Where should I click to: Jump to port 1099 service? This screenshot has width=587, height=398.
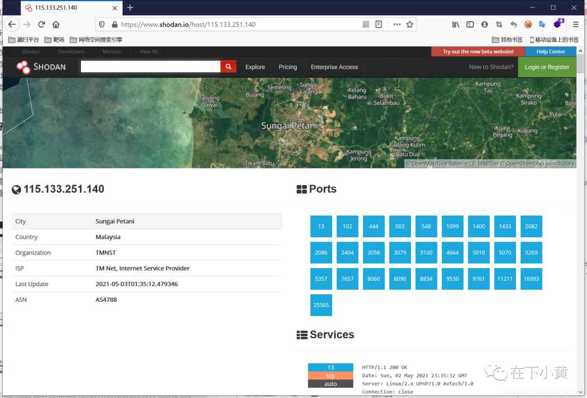pyautogui.click(x=453, y=226)
